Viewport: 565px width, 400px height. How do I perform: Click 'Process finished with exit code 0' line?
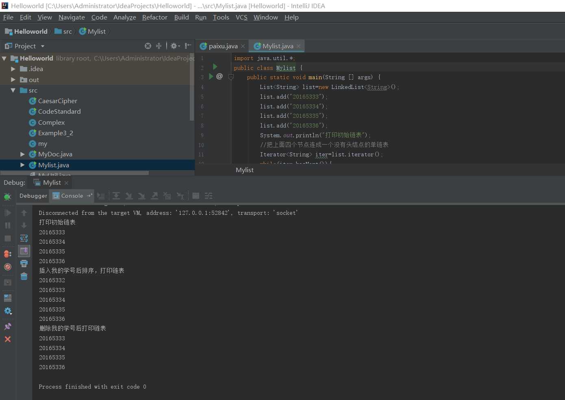tap(92, 387)
